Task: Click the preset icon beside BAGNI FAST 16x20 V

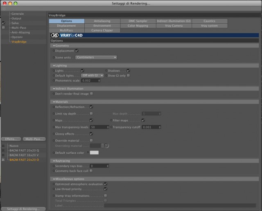Action: [x=3, y=155]
